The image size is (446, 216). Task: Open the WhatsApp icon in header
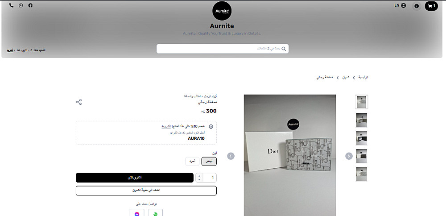(21, 5)
